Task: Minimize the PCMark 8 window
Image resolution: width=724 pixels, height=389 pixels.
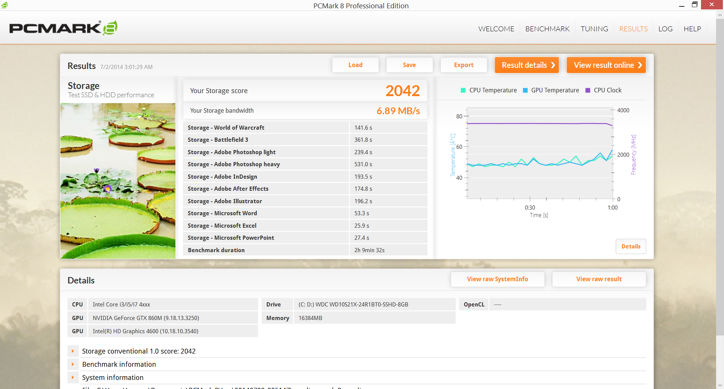Action: pyautogui.click(x=681, y=5)
